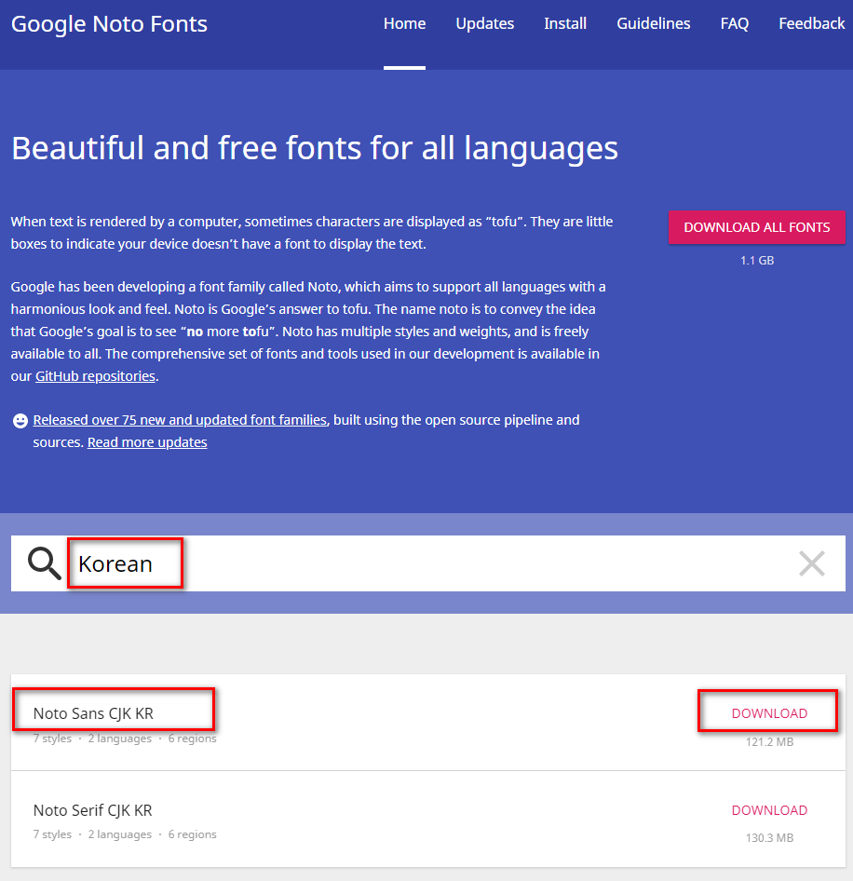
Task: Click the Read more updates link
Action: [x=147, y=442]
